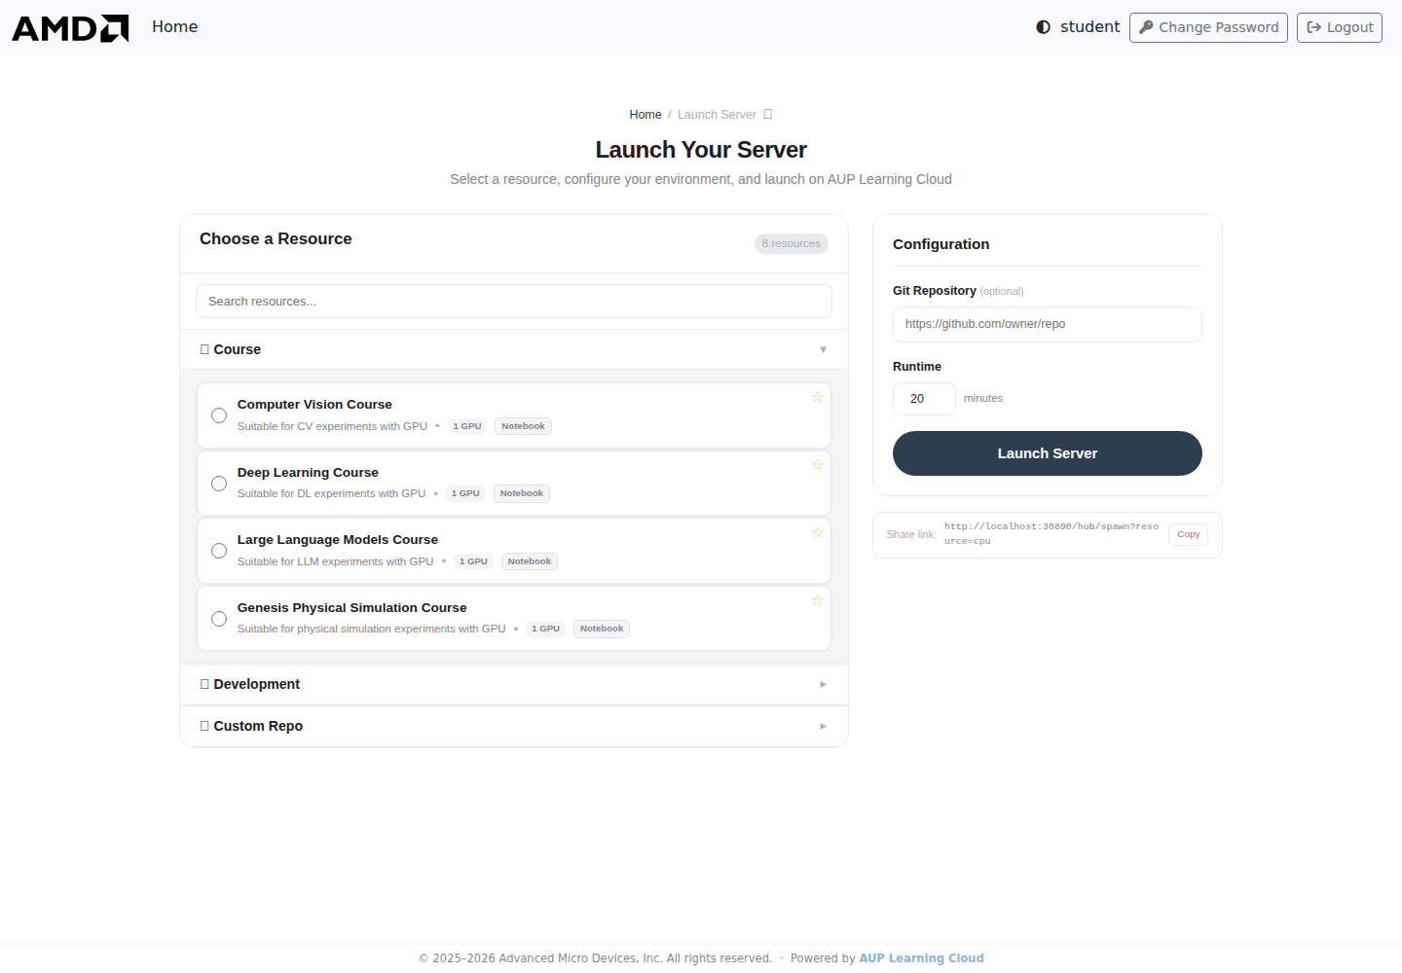Click the Deep Learning Course title
Screen dimensions: 1402x973
tap(308, 473)
